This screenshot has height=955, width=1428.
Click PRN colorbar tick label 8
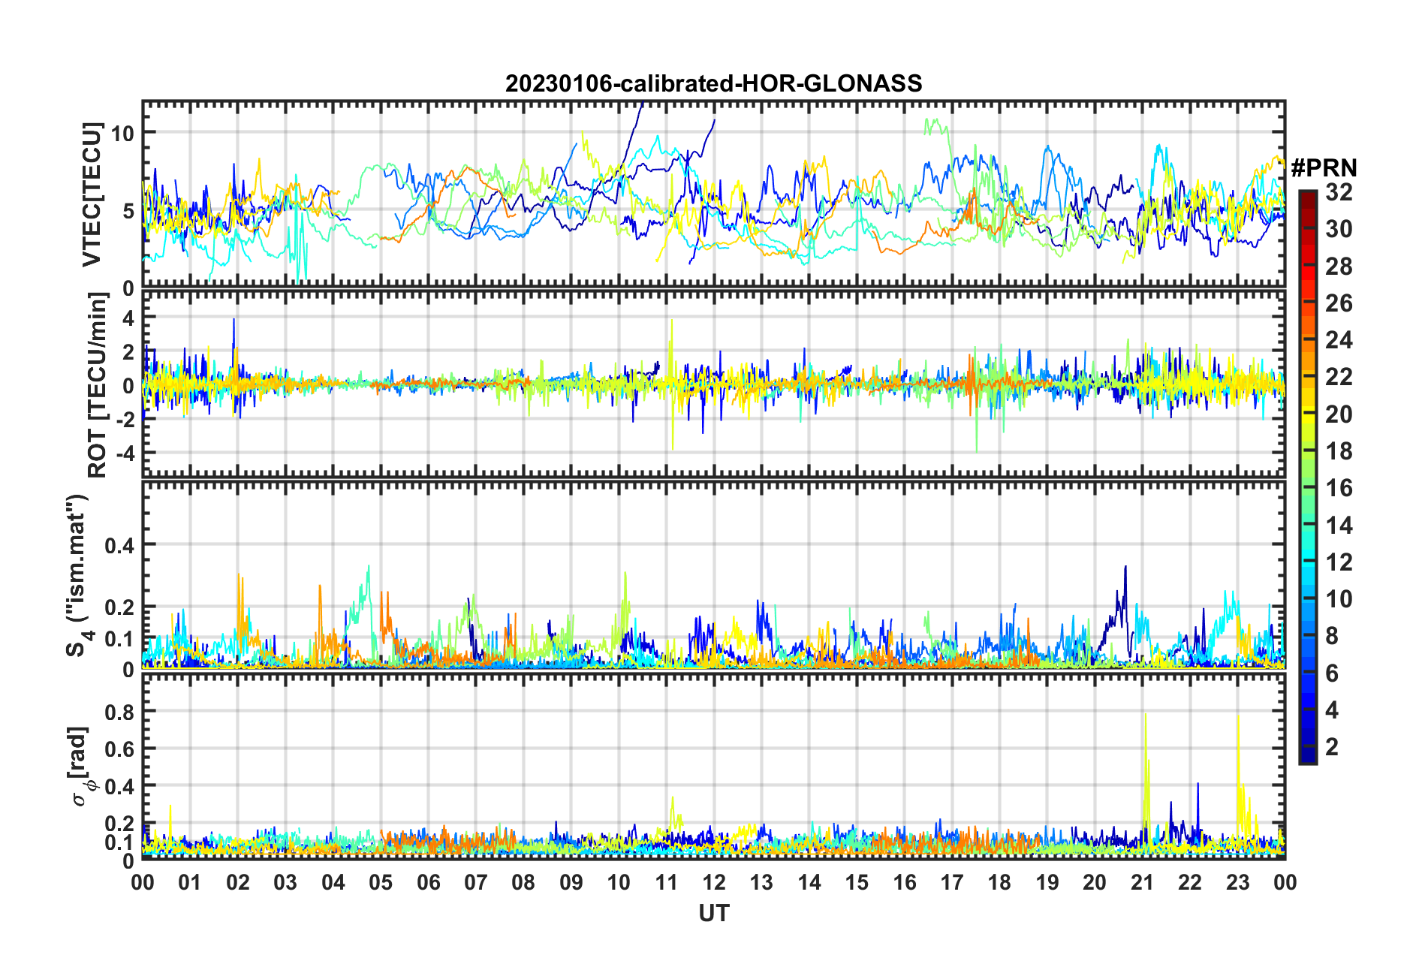point(1332,636)
